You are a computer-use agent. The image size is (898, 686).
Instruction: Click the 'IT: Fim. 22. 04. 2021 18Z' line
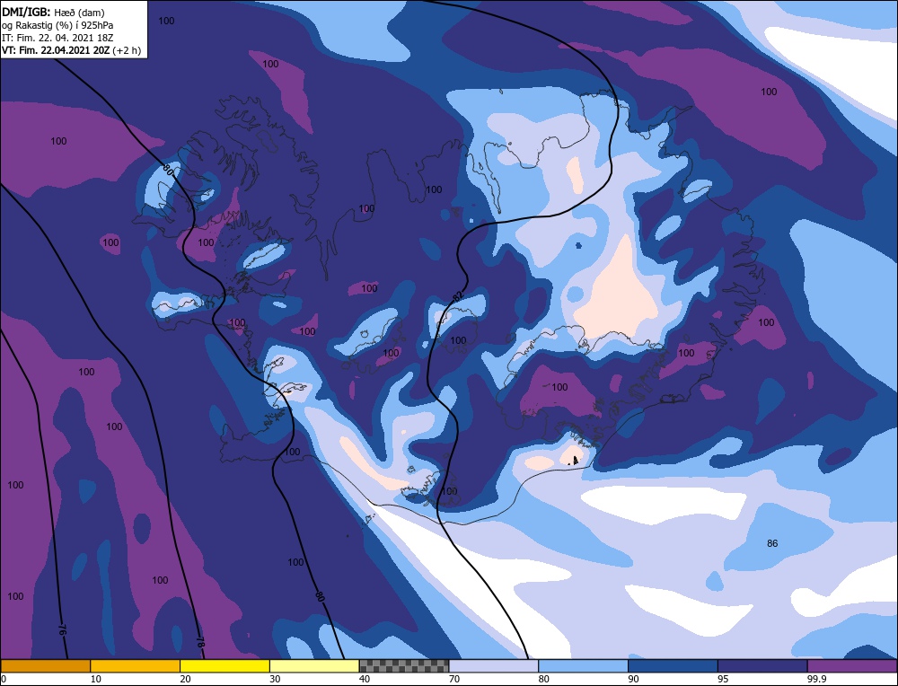57,37
